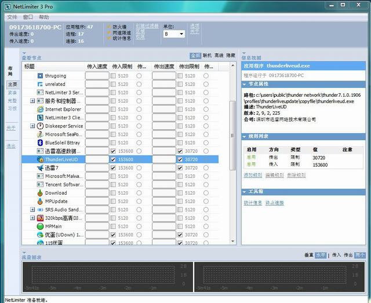Click the Download row icon
Screen dimensions: 371x303
click(x=40, y=193)
